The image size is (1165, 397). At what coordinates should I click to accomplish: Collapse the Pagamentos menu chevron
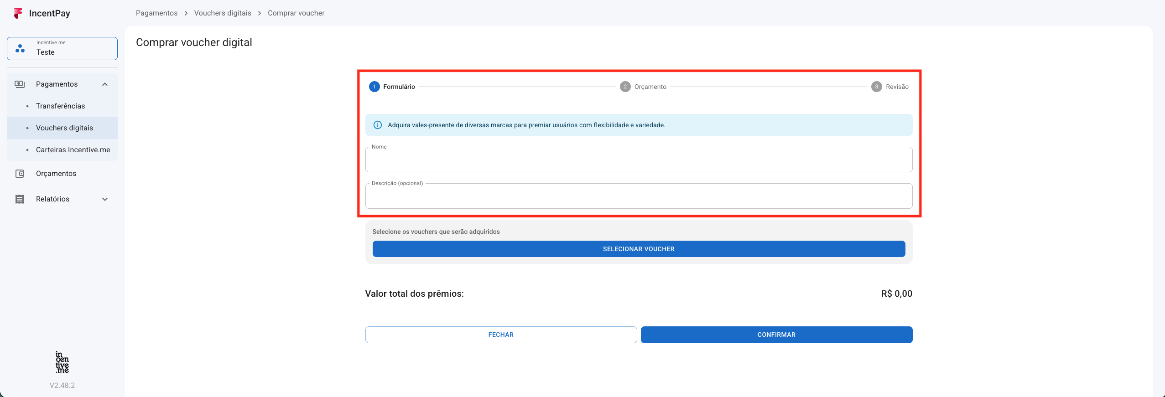(105, 84)
